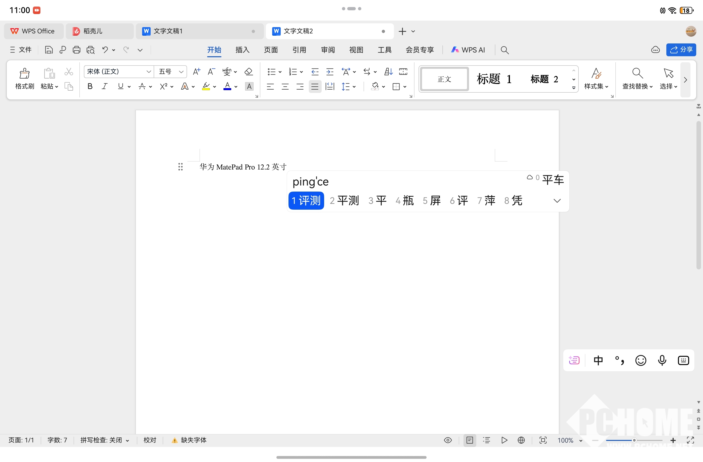
Task: Decrease paragraph indent
Action: (315, 72)
